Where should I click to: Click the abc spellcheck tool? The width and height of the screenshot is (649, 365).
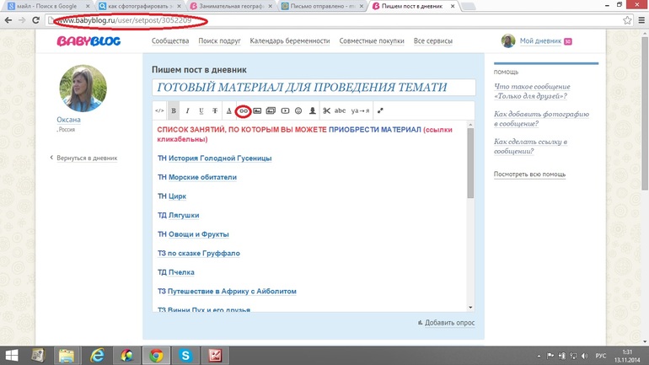tap(340, 110)
